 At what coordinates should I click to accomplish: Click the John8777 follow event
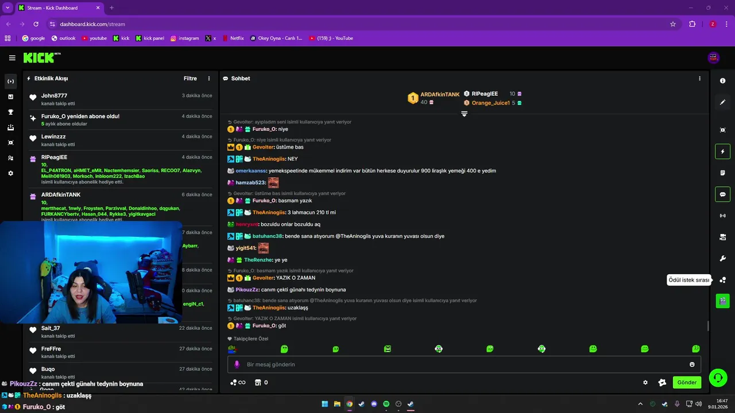point(121,99)
